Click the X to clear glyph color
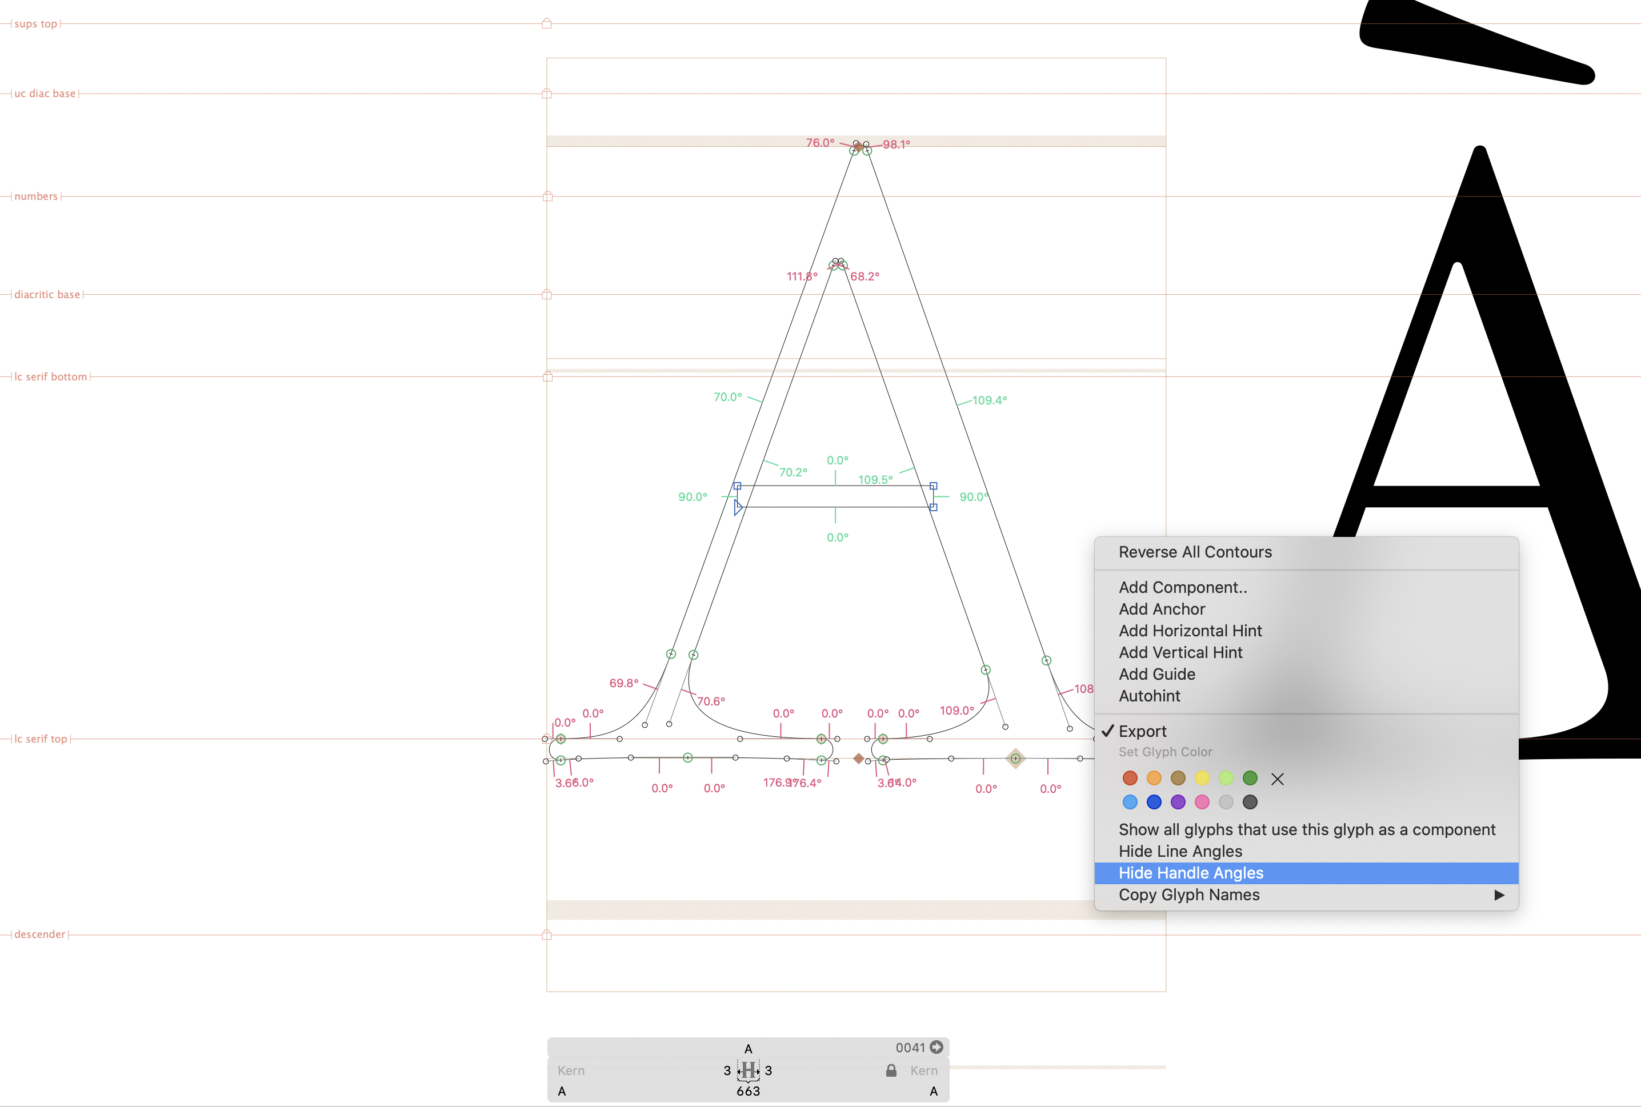Screen dimensions: 1641x1107 1276,779
